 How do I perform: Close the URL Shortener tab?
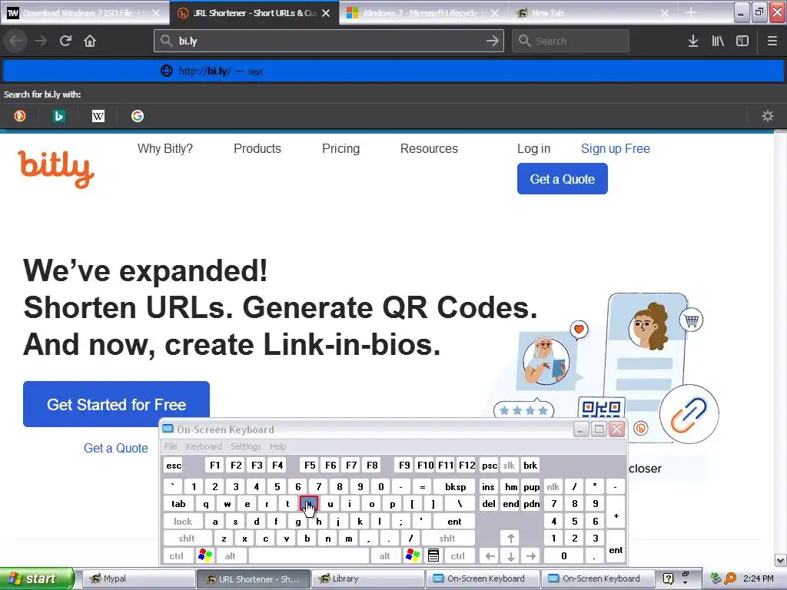326,13
